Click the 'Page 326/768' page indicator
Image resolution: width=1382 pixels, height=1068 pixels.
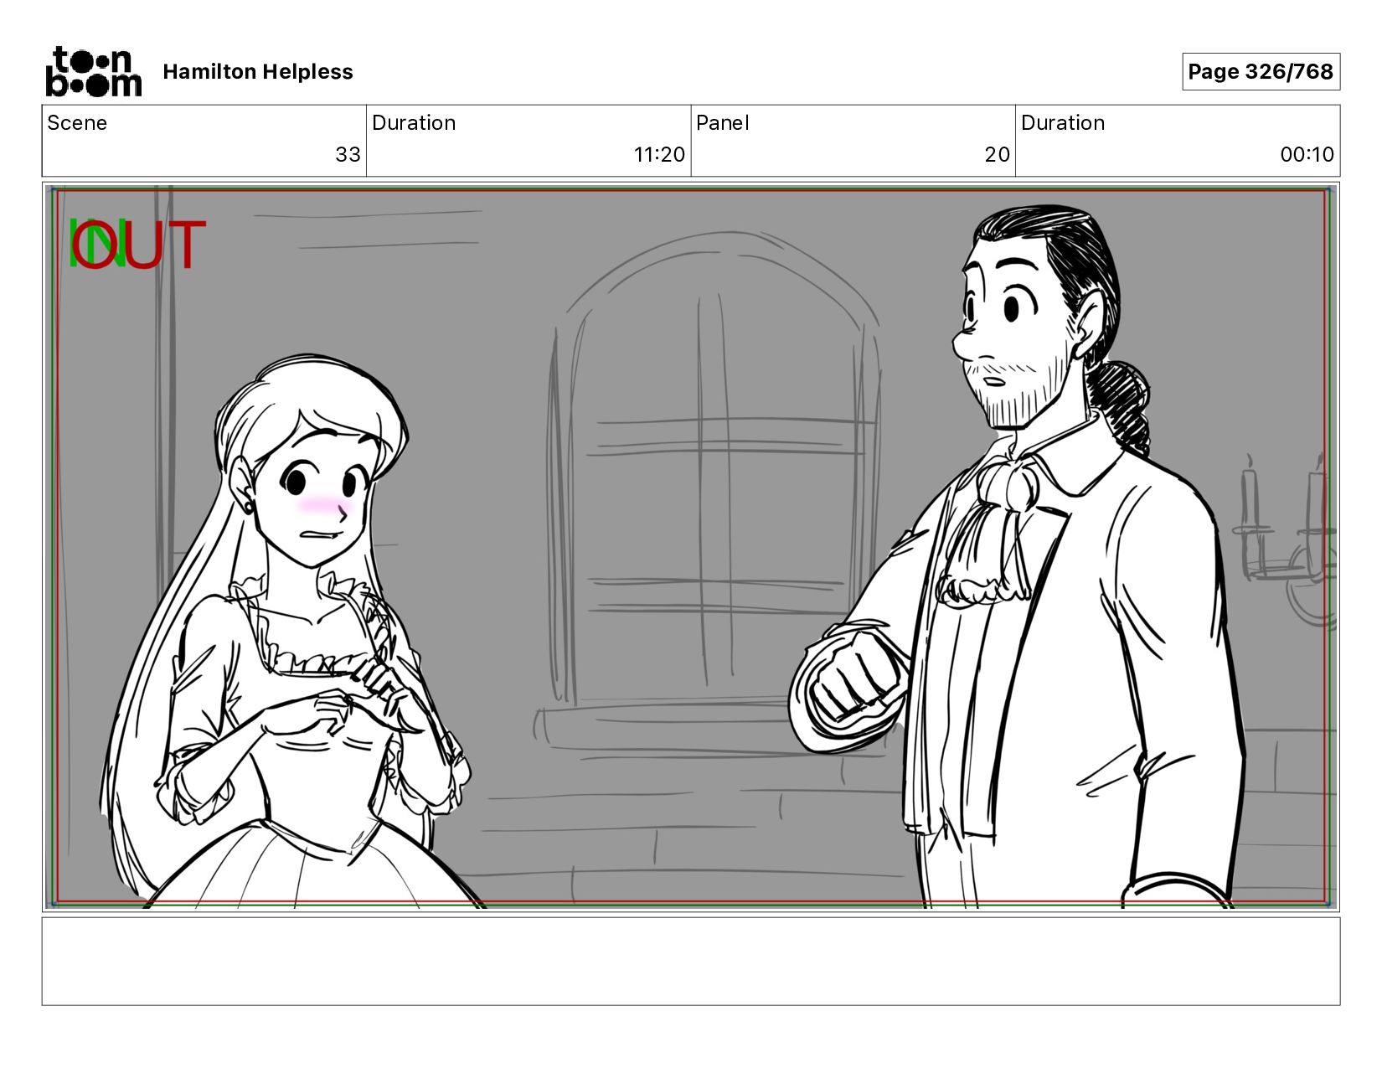coord(1261,71)
